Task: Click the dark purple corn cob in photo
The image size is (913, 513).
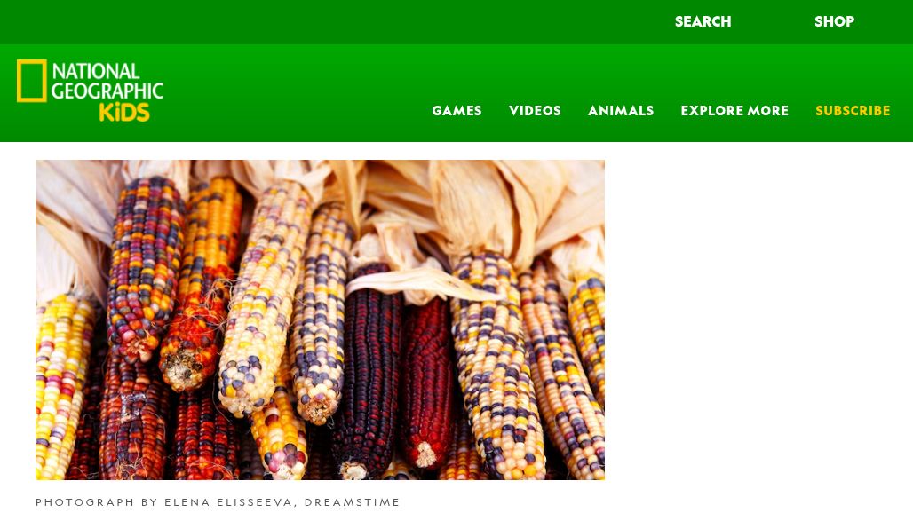Action: tap(368, 372)
